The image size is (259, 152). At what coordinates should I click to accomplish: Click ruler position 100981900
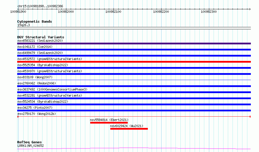18,12
